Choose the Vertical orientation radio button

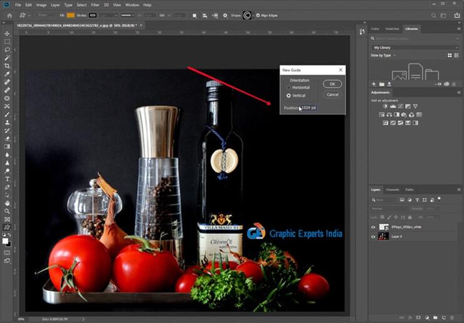(x=288, y=96)
